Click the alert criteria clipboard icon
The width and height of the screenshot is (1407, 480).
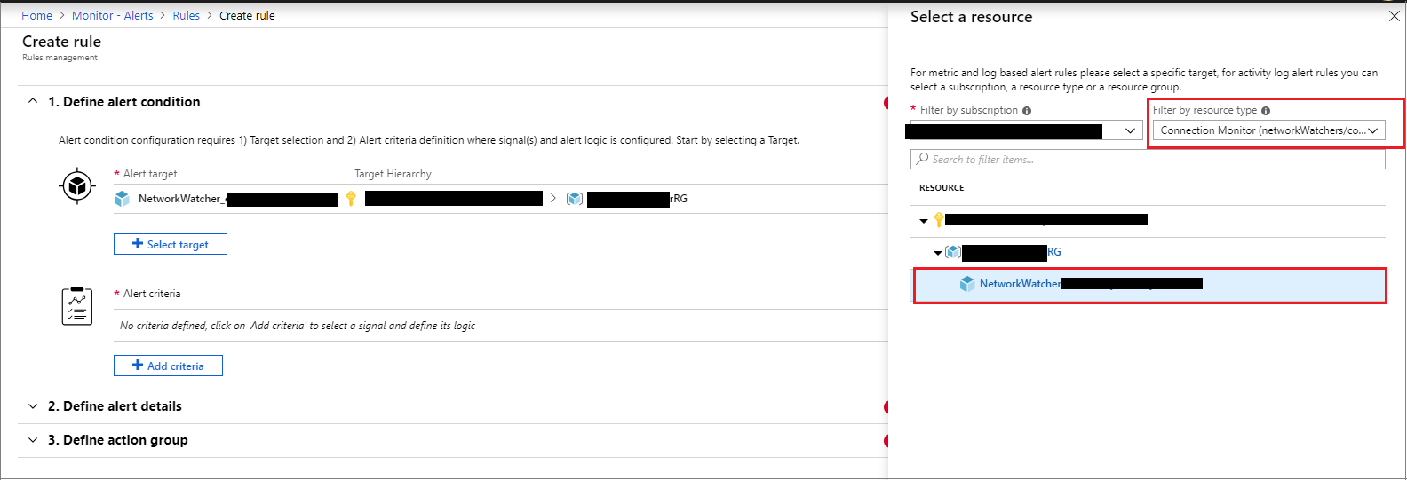point(77,306)
